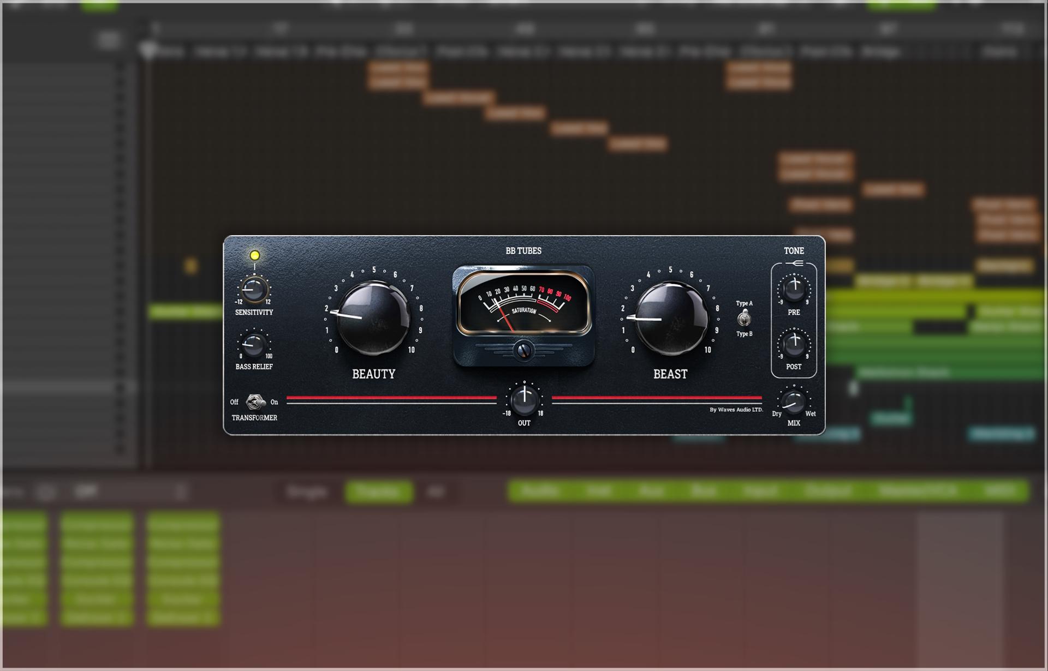This screenshot has height=671, width=1048.
Task: Click the tone fork icon above the PRE knob
Action: coord(794,264)
